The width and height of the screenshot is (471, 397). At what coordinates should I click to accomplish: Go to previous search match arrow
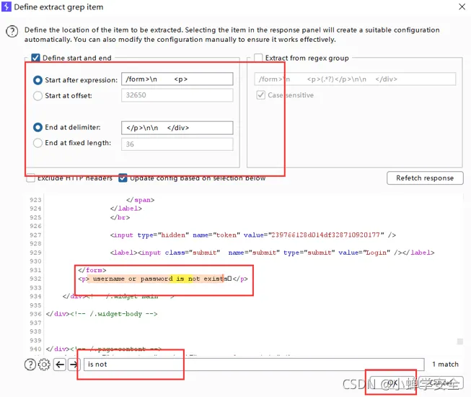(x=60, y=365)
